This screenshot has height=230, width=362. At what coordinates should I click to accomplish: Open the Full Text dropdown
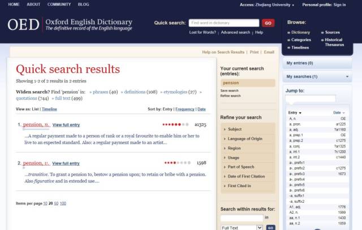click(x=242, y=228)
